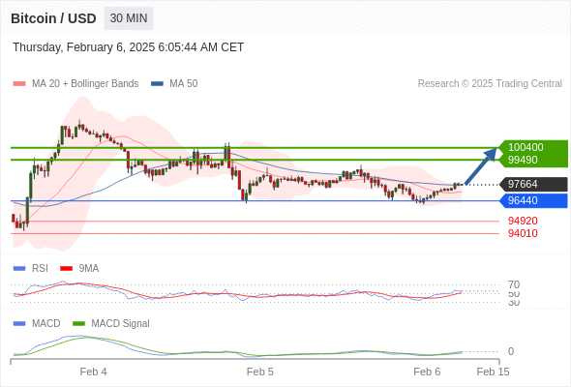Select the 100400 resistance price label
The image size is (571, 387).
[526, 147]
